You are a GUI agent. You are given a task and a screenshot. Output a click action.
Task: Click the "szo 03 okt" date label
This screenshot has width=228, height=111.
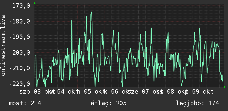click(x=37, y=92)
